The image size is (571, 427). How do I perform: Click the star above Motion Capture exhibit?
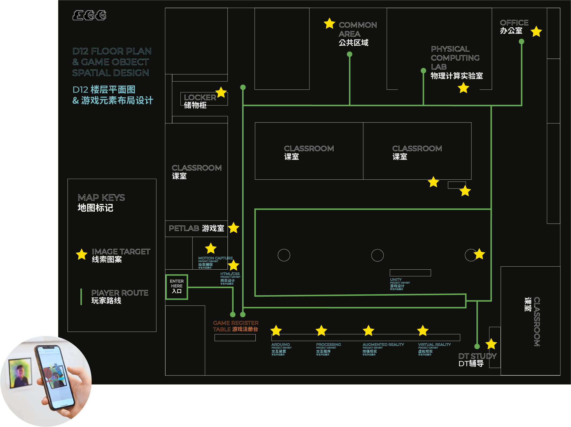click(x=211, y=248)
